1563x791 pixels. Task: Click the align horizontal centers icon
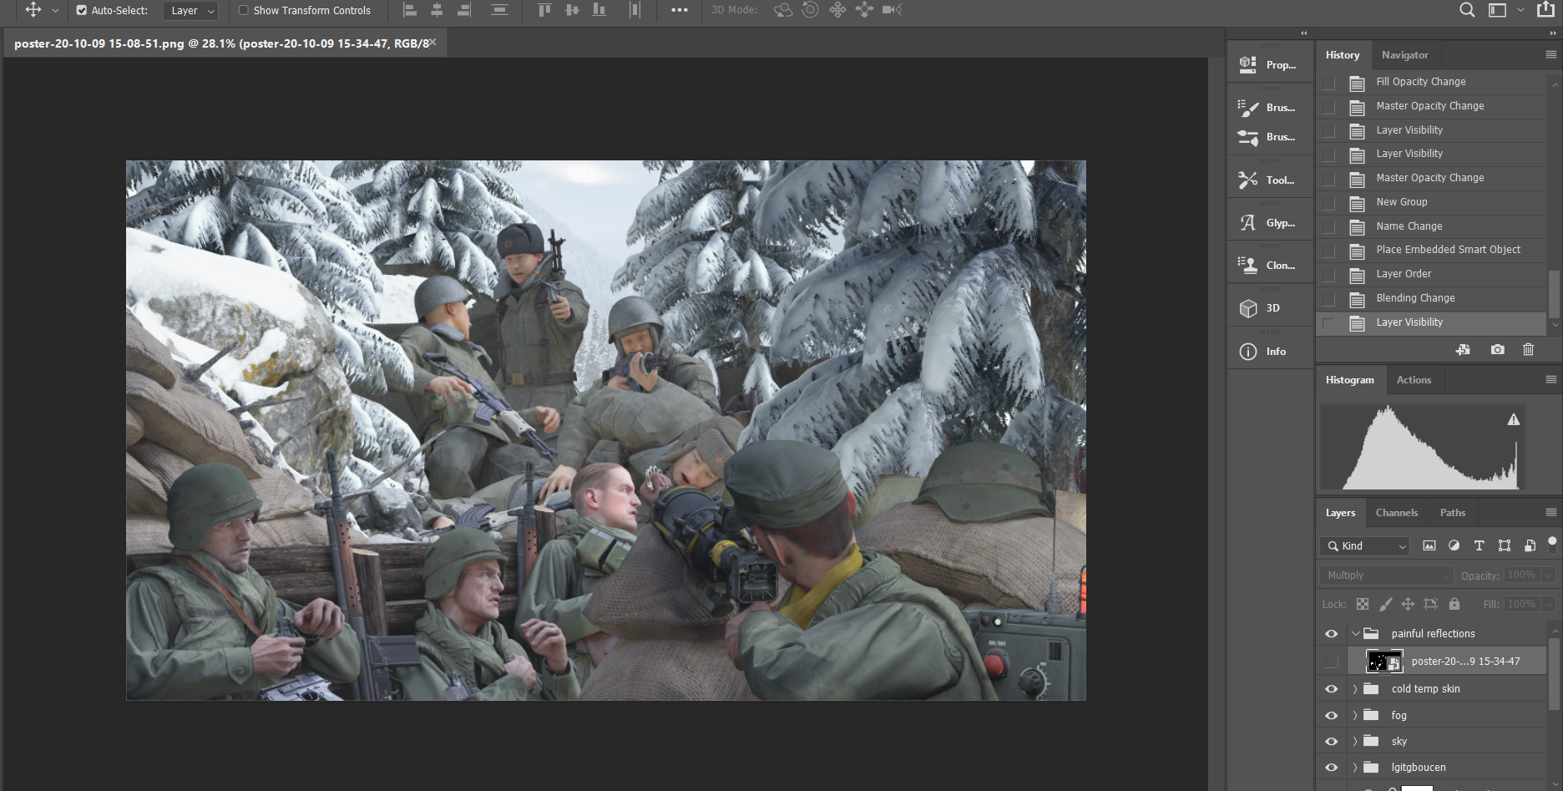[437, 10]
